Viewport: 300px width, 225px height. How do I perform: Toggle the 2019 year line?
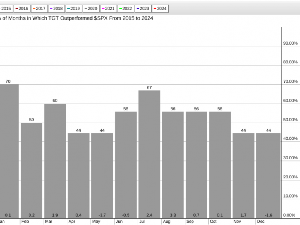click(74, 9)
